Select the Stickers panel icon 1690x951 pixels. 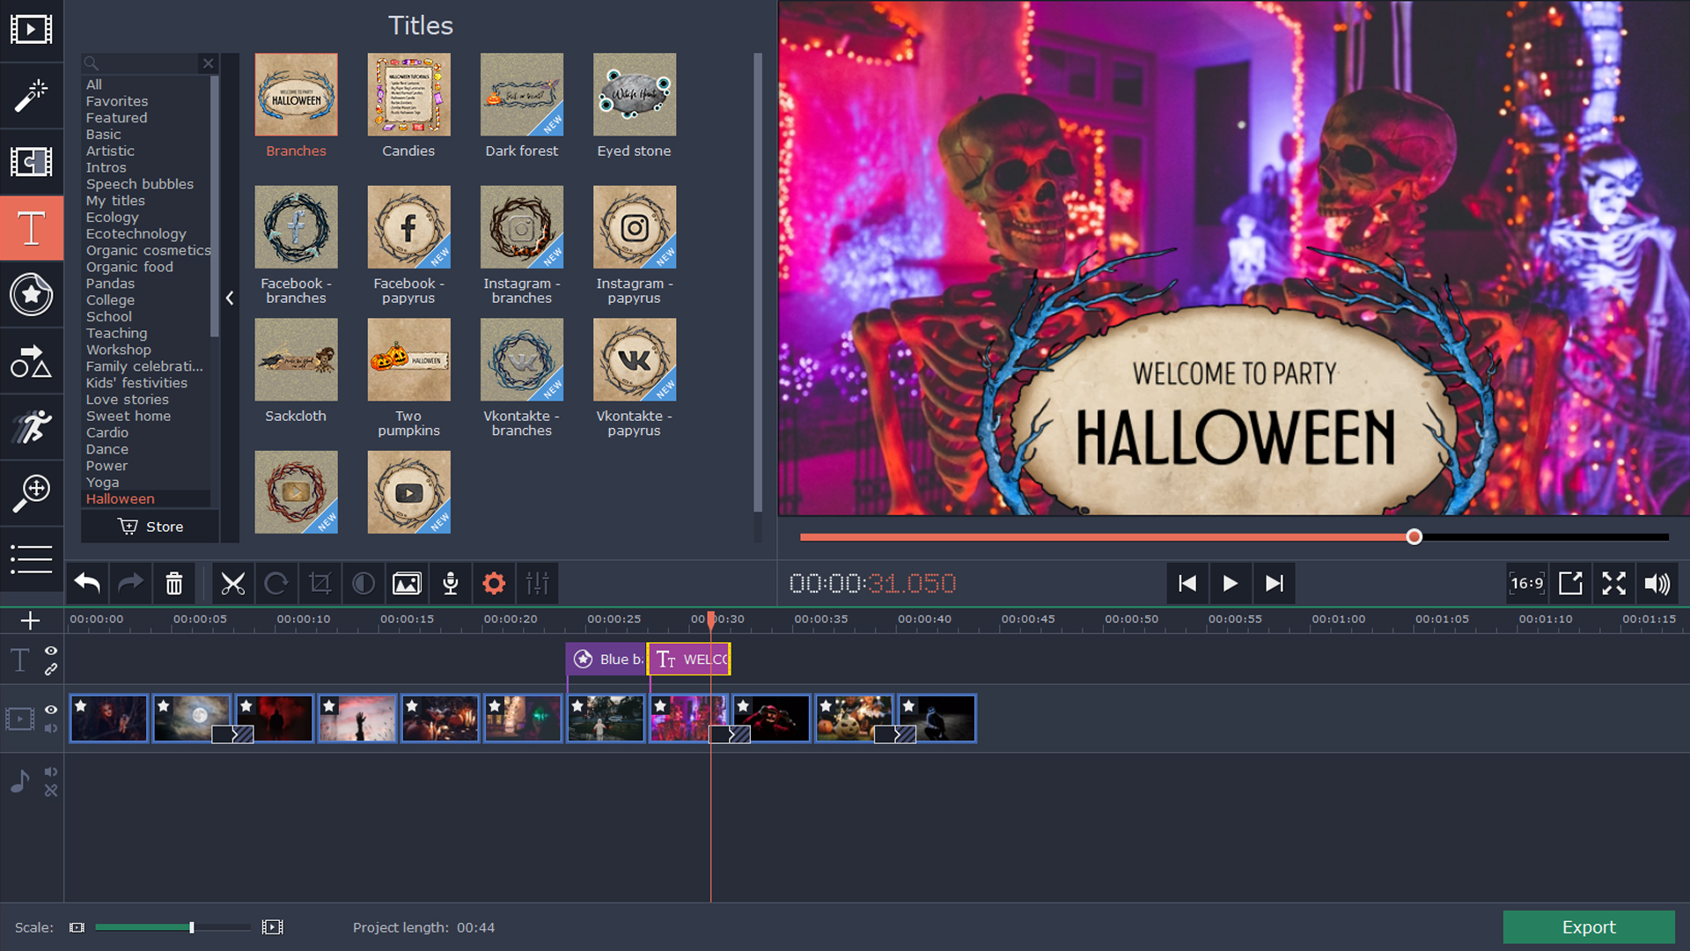pyautogui.click(x=32, y=295)
